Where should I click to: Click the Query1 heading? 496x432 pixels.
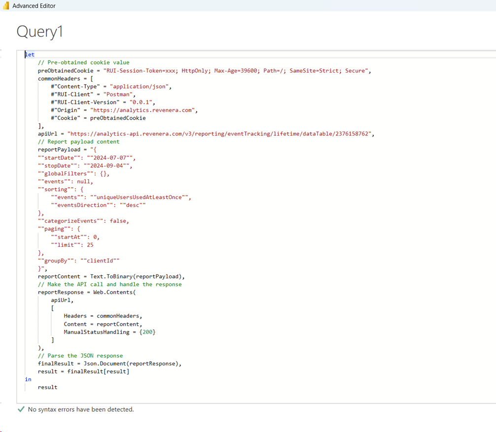[x=40, y=32]
